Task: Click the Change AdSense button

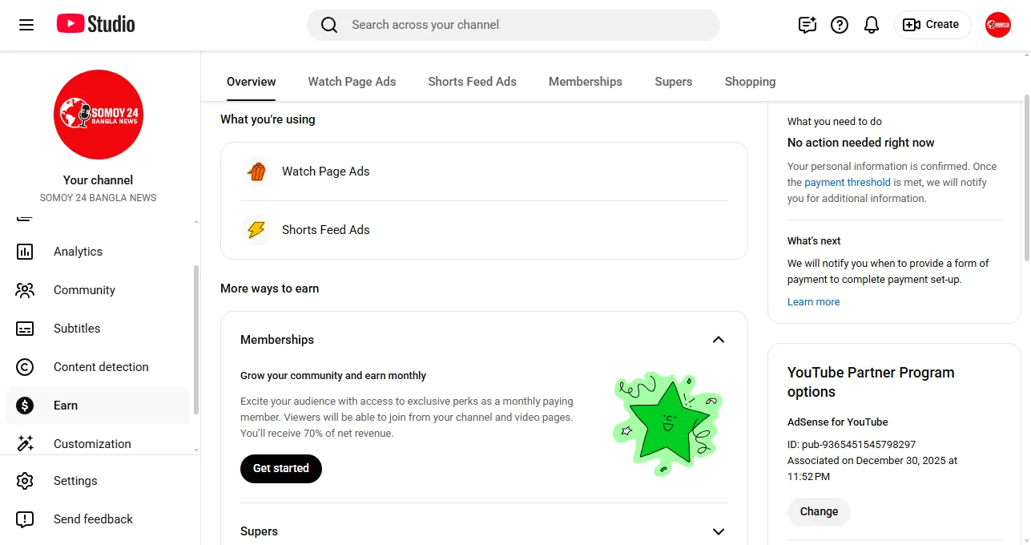Action: pos(819,511)
